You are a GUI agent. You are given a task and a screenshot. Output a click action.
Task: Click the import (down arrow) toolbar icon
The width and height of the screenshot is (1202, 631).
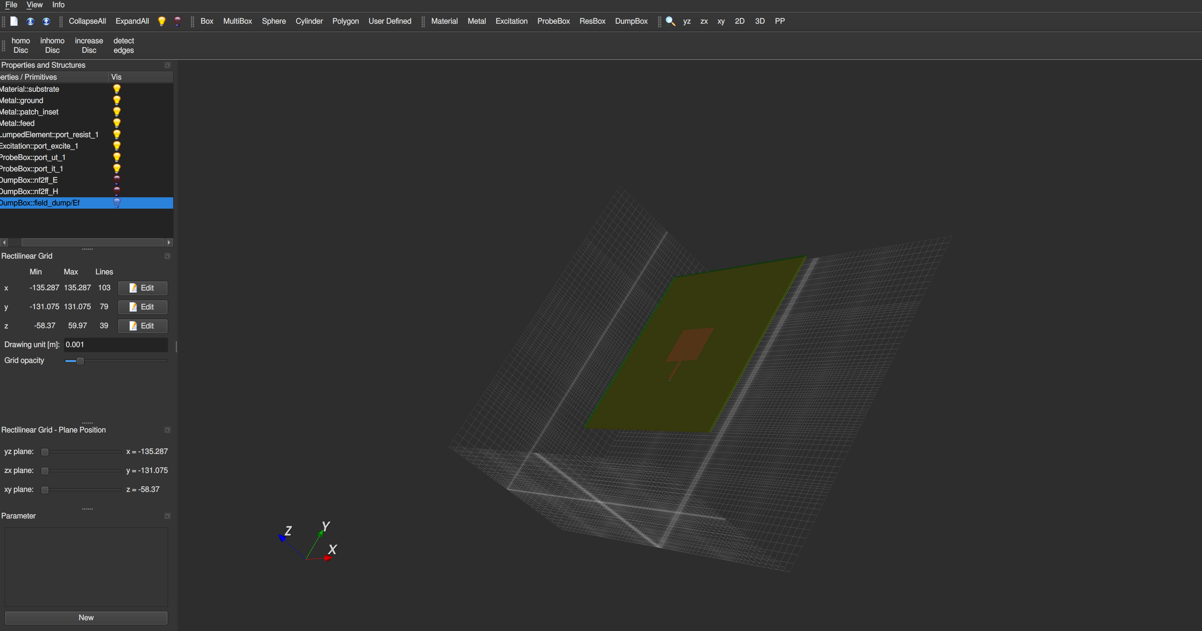pos(30,21)
